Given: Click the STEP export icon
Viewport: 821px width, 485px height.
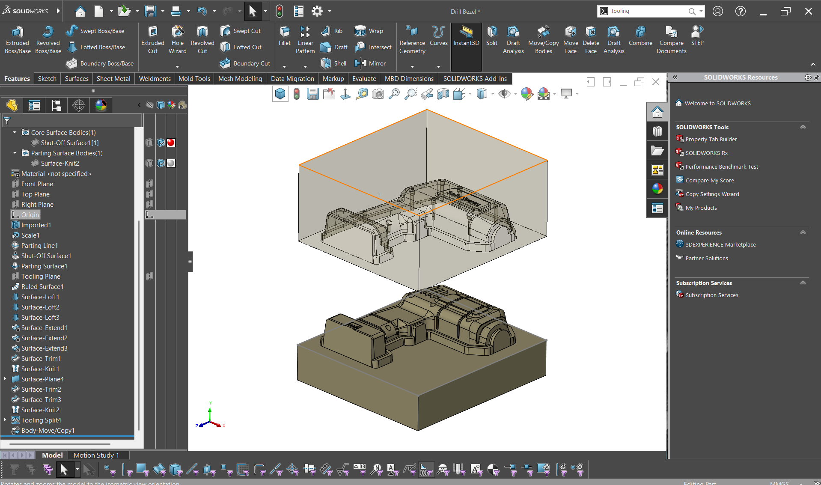Looking at the screenshot, I should [697, 36].
